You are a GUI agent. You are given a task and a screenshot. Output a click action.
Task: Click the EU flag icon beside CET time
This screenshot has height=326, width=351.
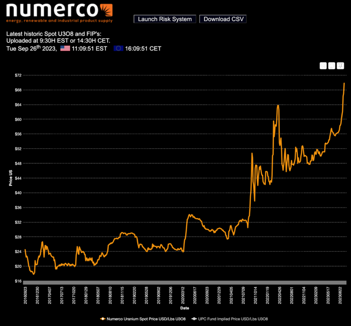119,49
